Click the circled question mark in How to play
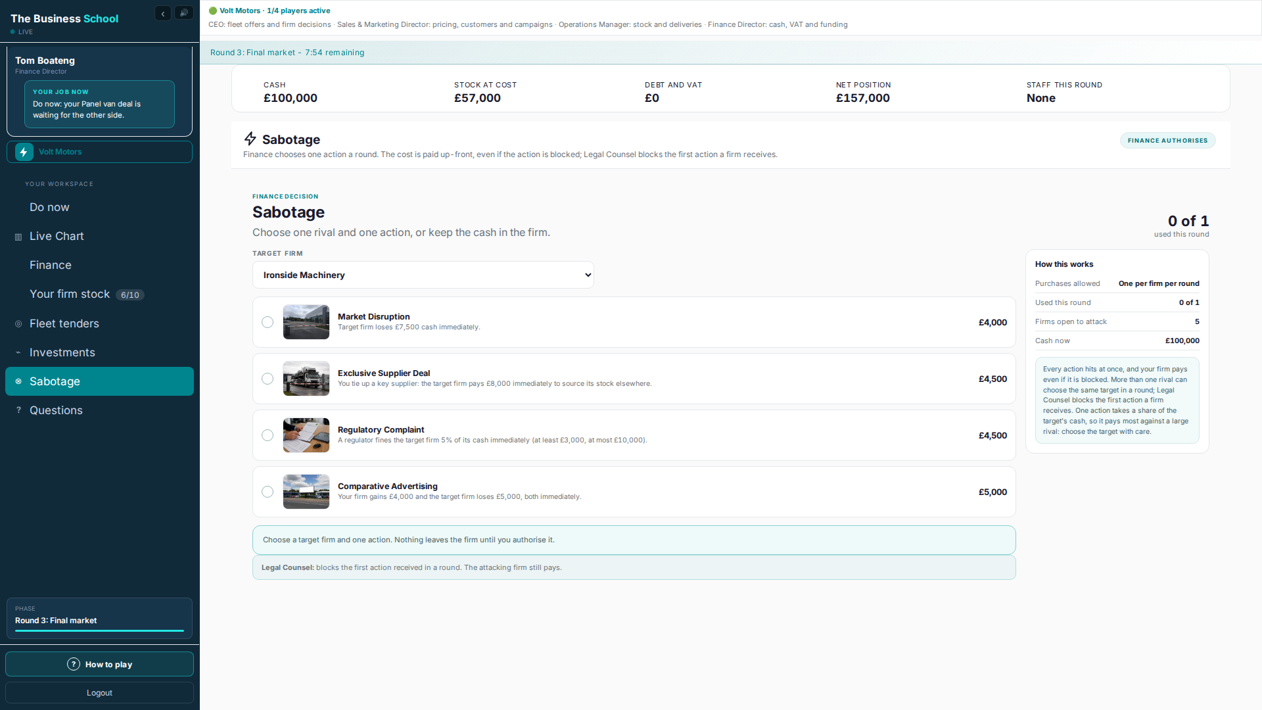The width and height of the screenshot is (1262, 710). [x=74, y=664]
